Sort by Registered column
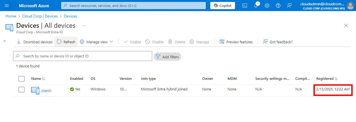Viewport: 356px width, 122px height. [x=327, y=79]
